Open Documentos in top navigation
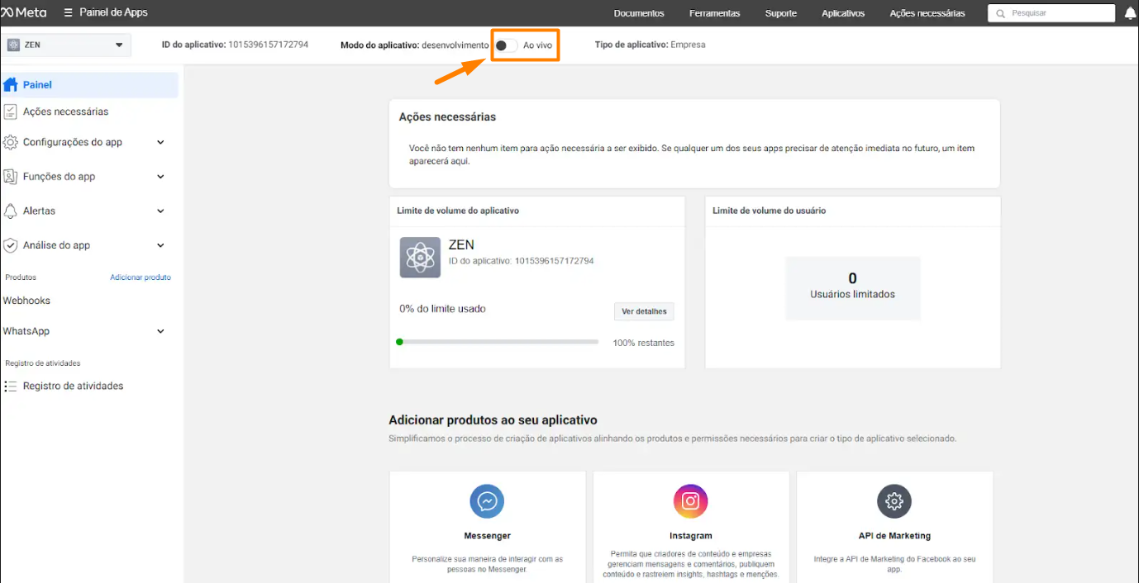Viewport: 1139px width, 583px height. (638, 13)
